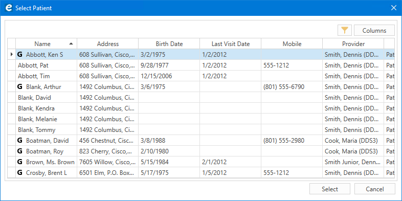
Task: Open the yellow funnel filter
Action: click(x=345, y=30)
